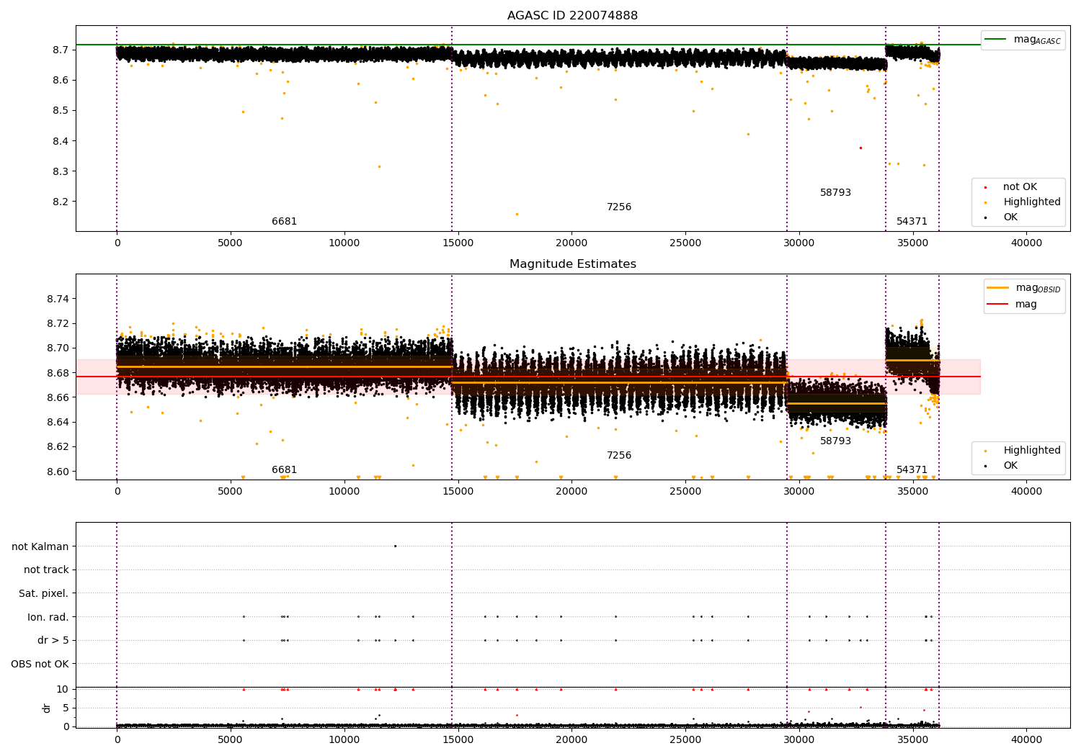Click y tick 8.74 on middle plot

[x=58, y=299]
